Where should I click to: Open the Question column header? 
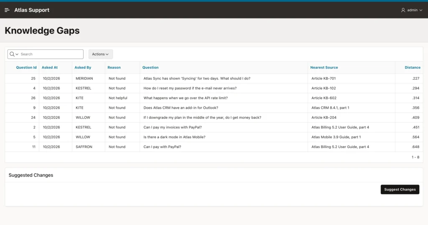[x=150, y=67]
